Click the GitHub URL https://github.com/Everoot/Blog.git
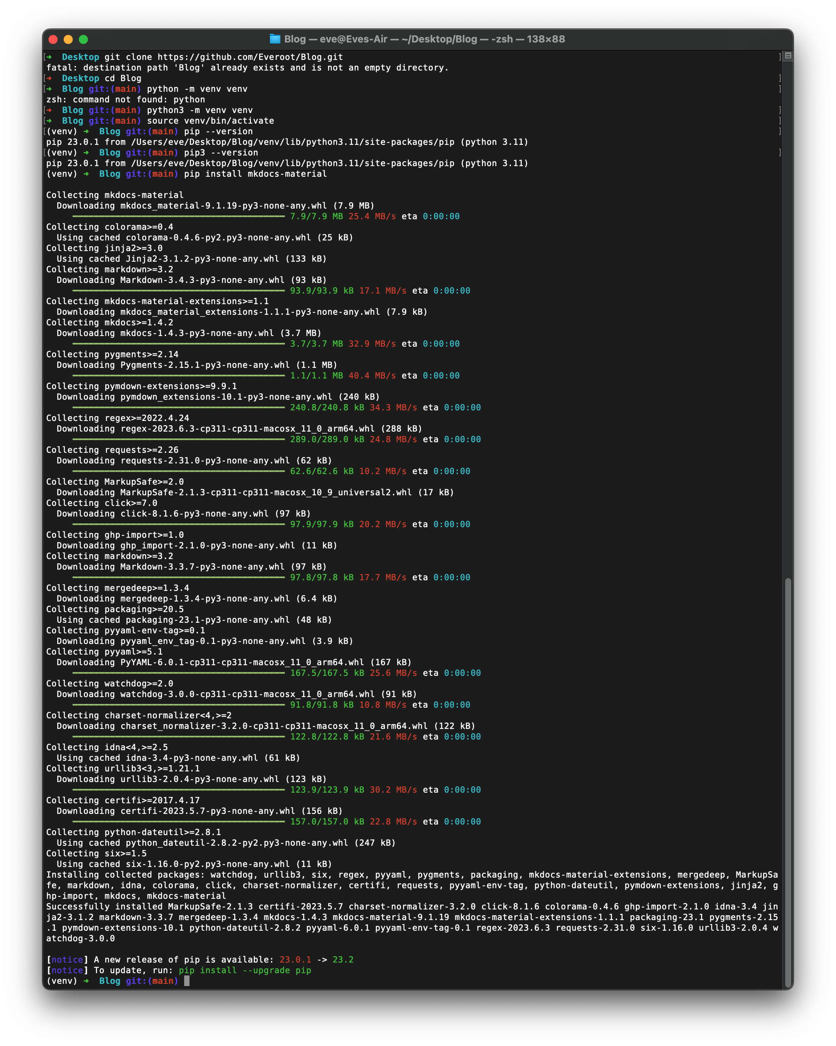Image resolution: width=836 pixels, height=1046 pixels. tap(250, 57)
